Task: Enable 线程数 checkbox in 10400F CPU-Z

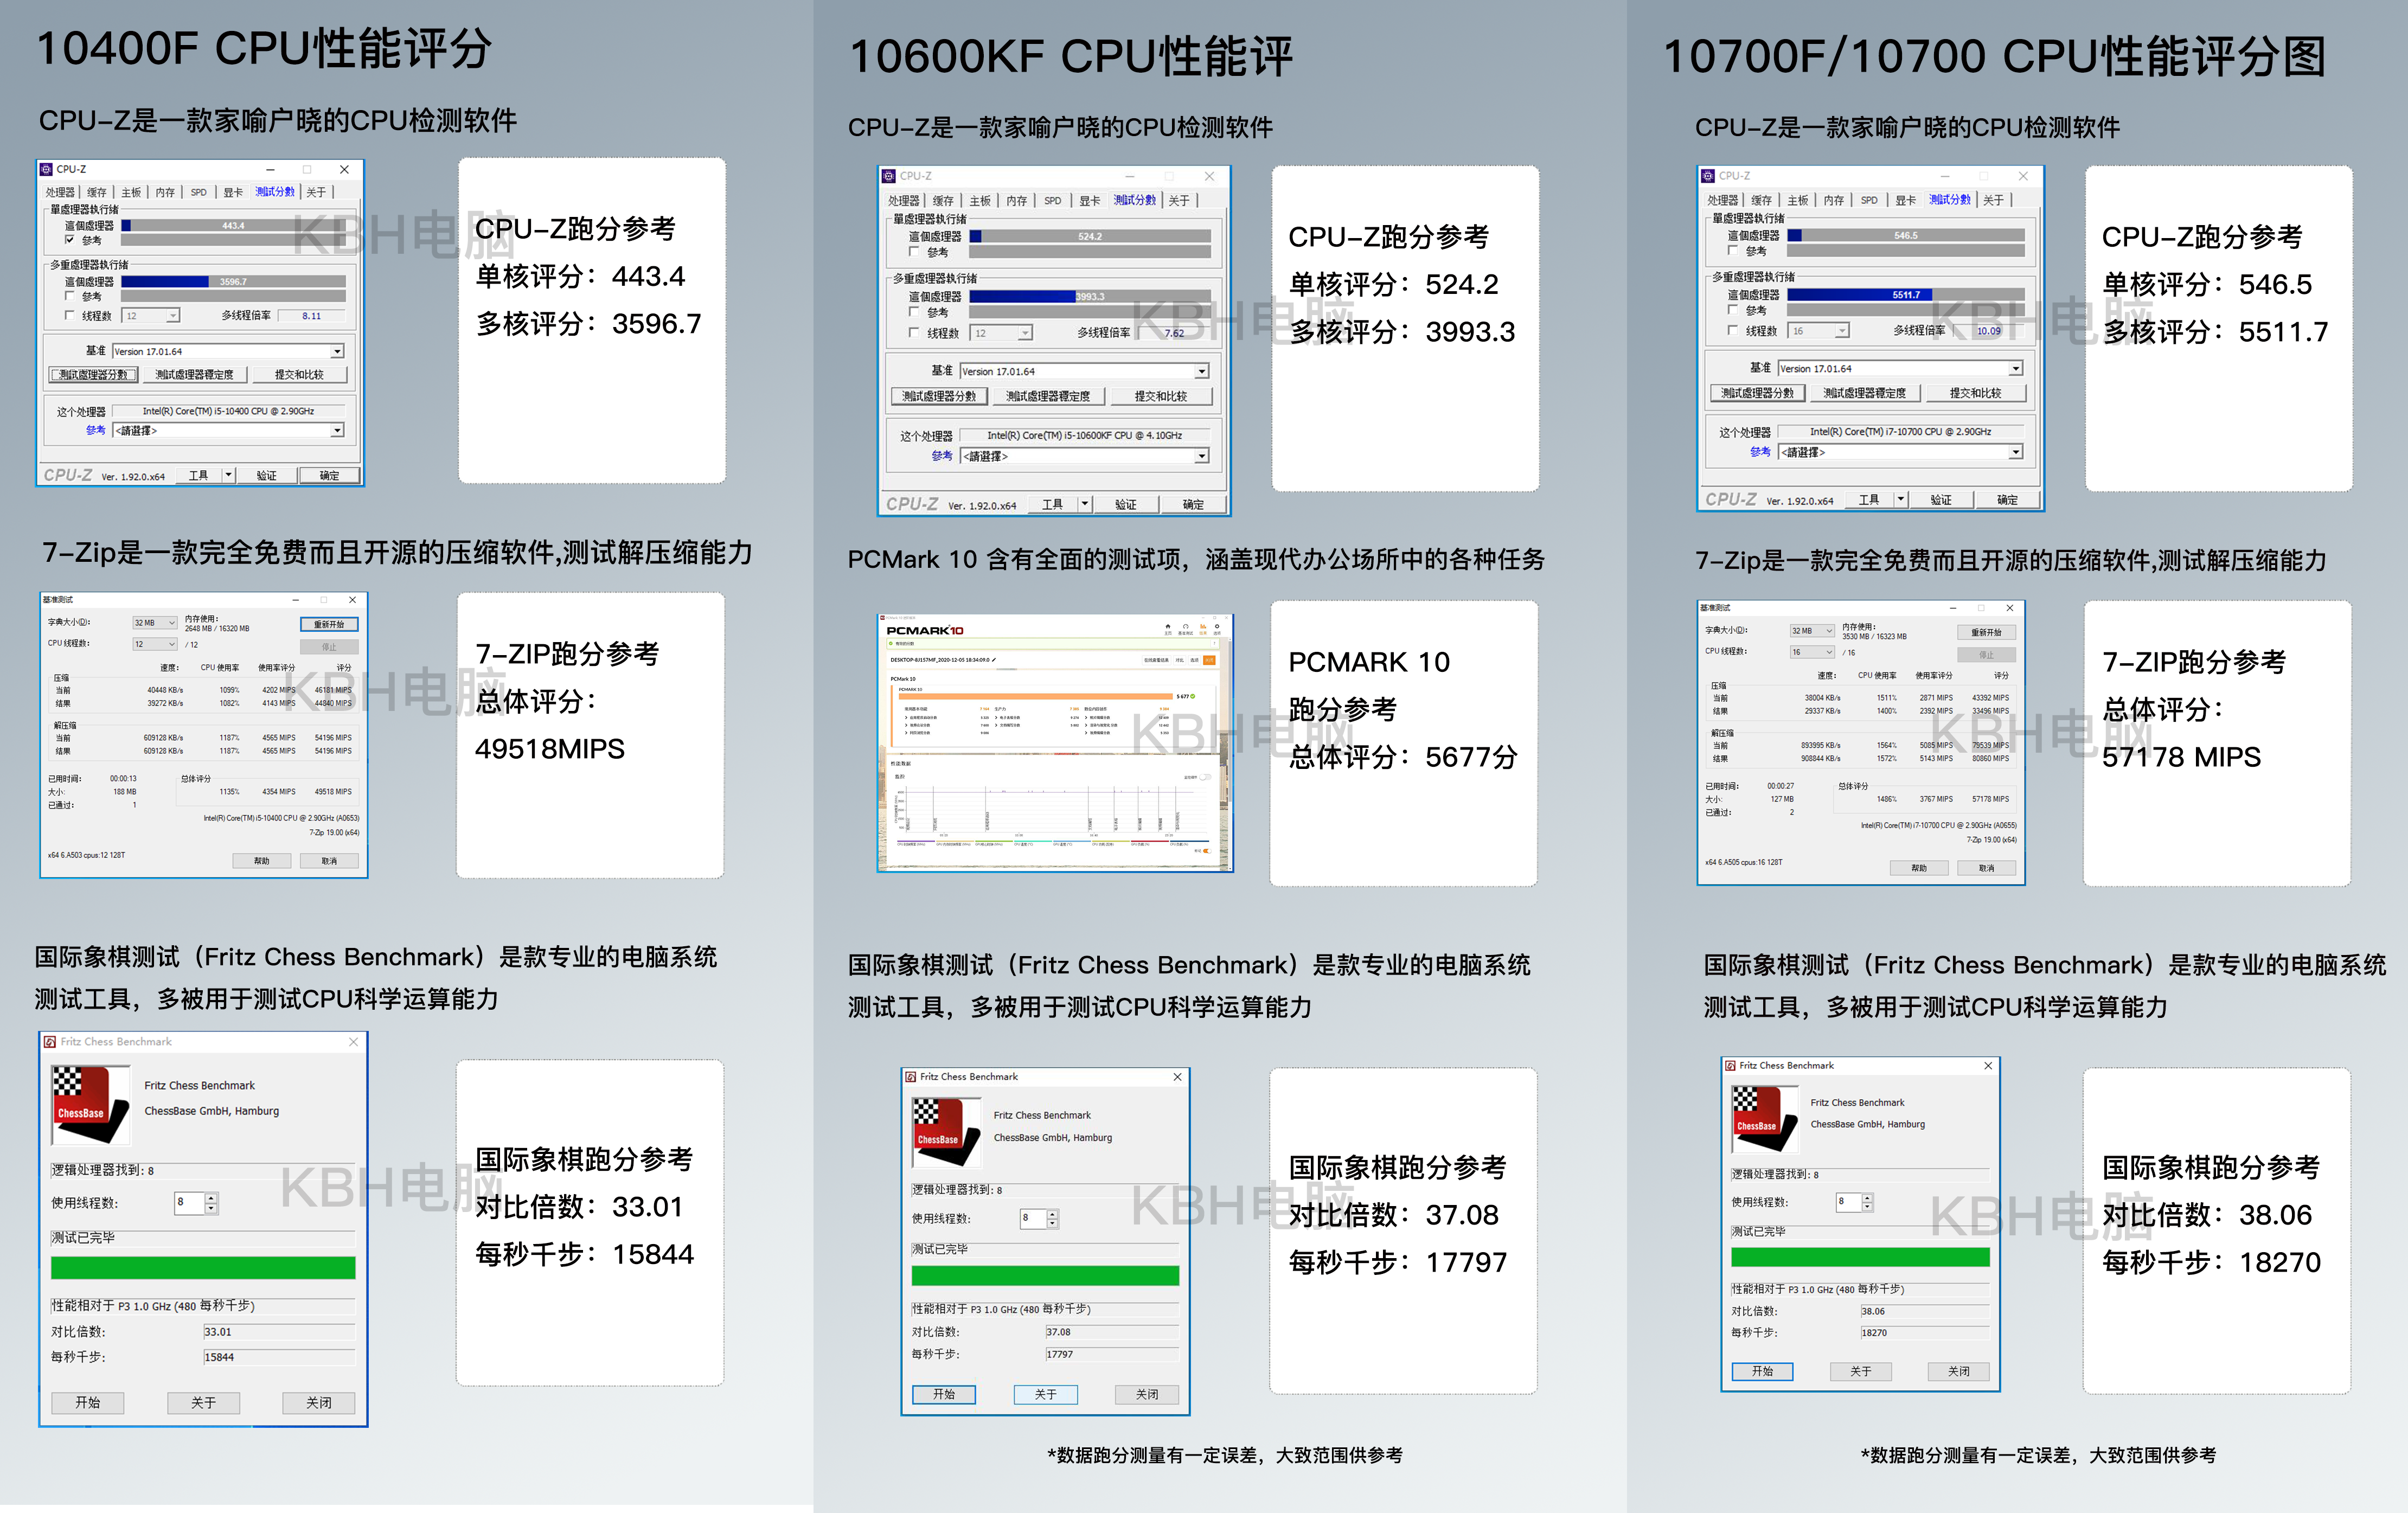Action: (x=70, y=315)
